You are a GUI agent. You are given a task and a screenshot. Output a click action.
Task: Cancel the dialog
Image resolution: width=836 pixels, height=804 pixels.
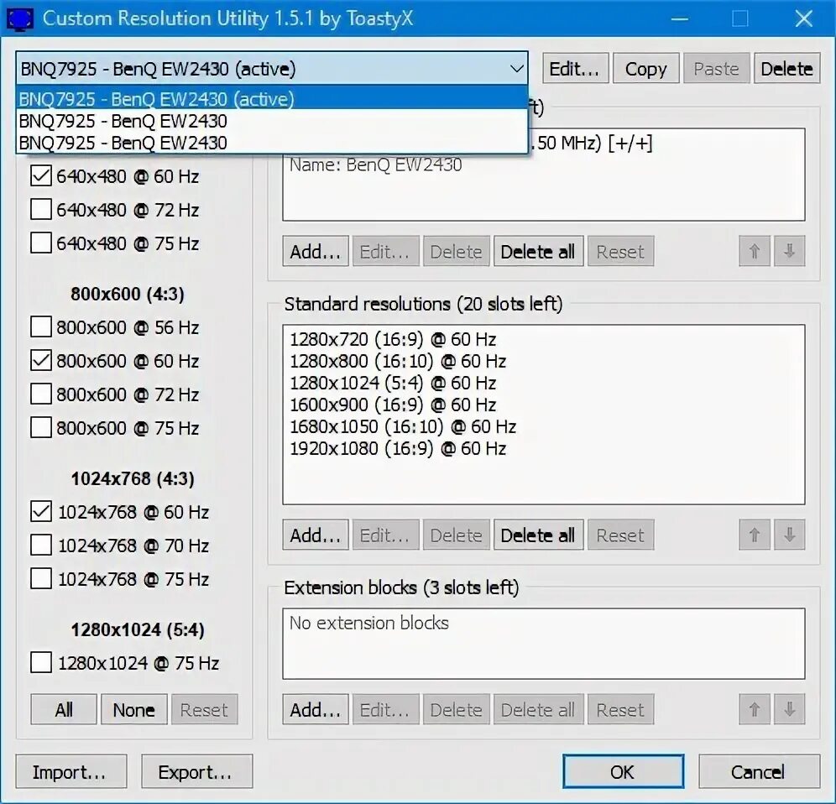point(760,771)
